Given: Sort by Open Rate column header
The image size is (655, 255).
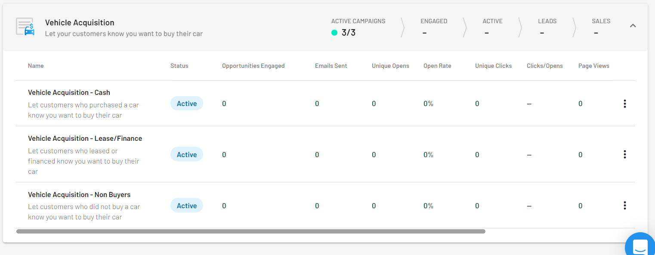Looking at the screenshot, I should (437, 66).
